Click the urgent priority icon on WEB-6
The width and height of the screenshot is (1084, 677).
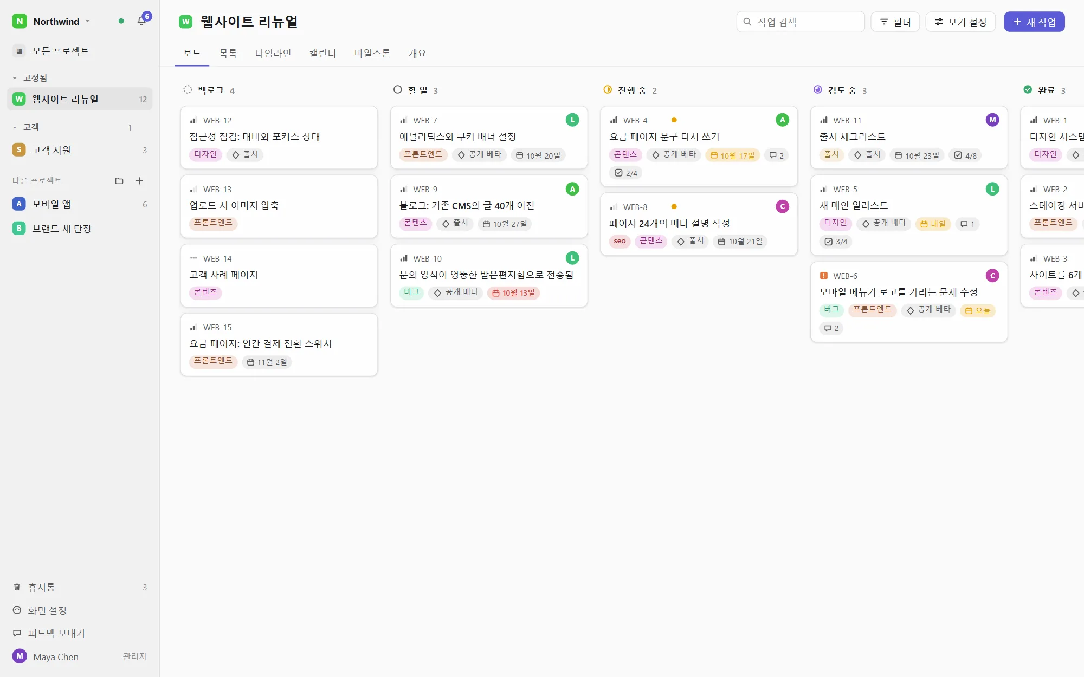pyautogui.click(x=824, y=276)
